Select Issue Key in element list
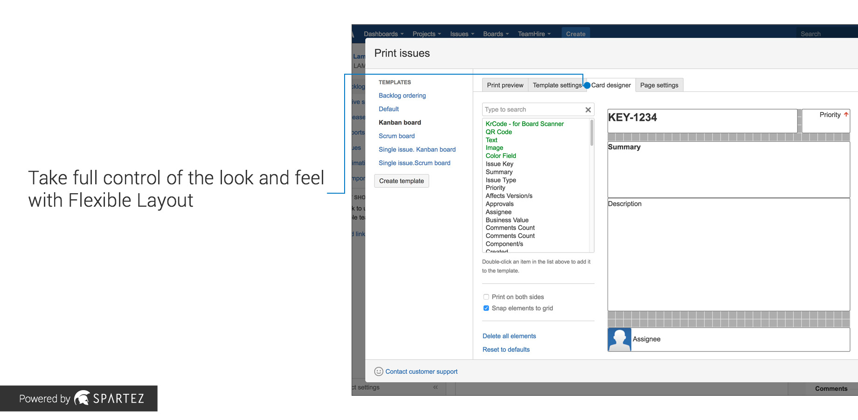Viewport: 858px width, 420px height. [x=499, y=164]
